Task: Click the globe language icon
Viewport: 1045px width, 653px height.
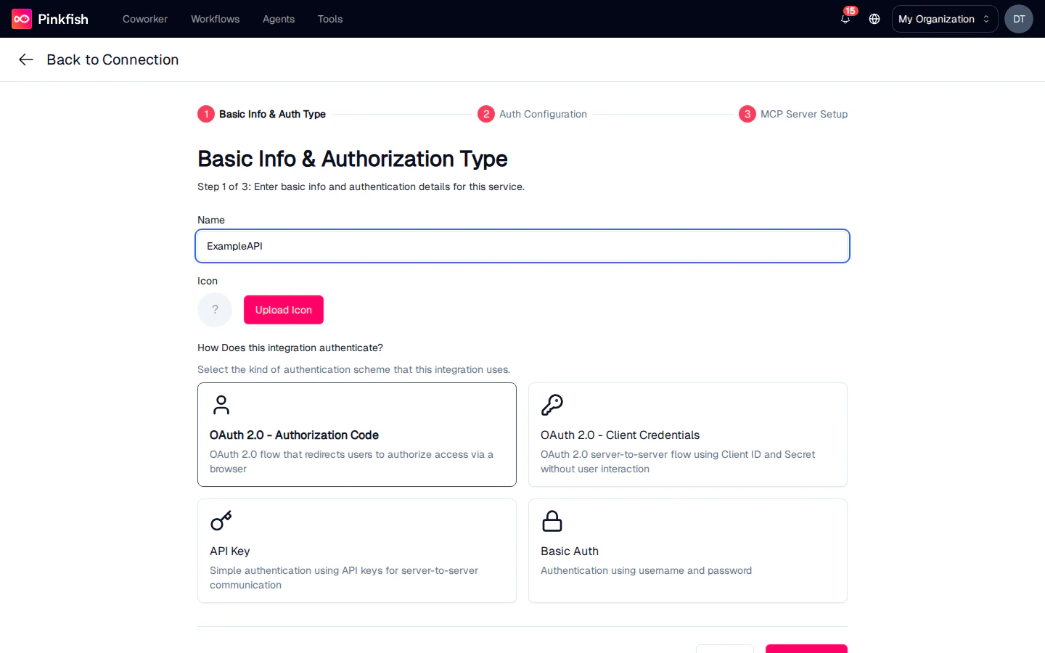Action: [874, 19]
